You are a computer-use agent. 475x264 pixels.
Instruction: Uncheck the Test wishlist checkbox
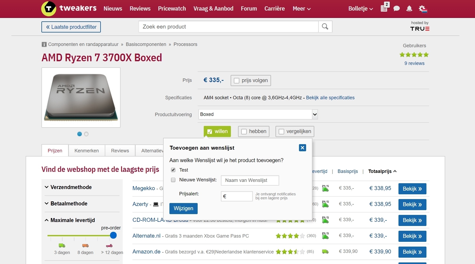[x=173, y=170]
